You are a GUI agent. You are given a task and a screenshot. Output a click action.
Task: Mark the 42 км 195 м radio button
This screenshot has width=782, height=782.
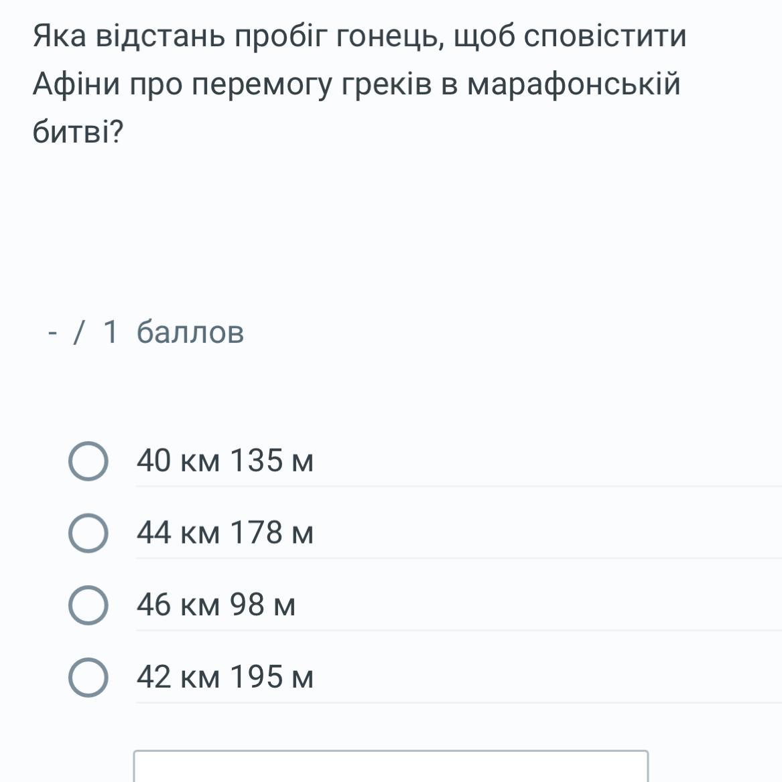[x=88, y=678]
